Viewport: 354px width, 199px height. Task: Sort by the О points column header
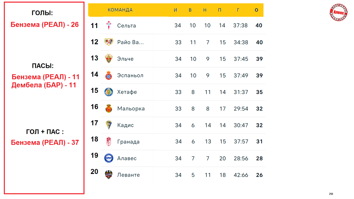point(256,10)
